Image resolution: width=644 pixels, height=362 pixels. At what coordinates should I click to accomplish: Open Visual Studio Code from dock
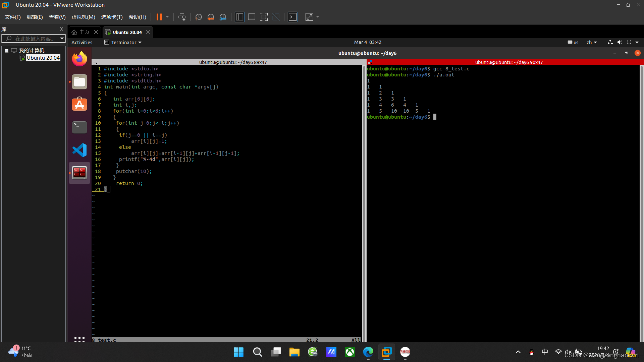(79, 150)
